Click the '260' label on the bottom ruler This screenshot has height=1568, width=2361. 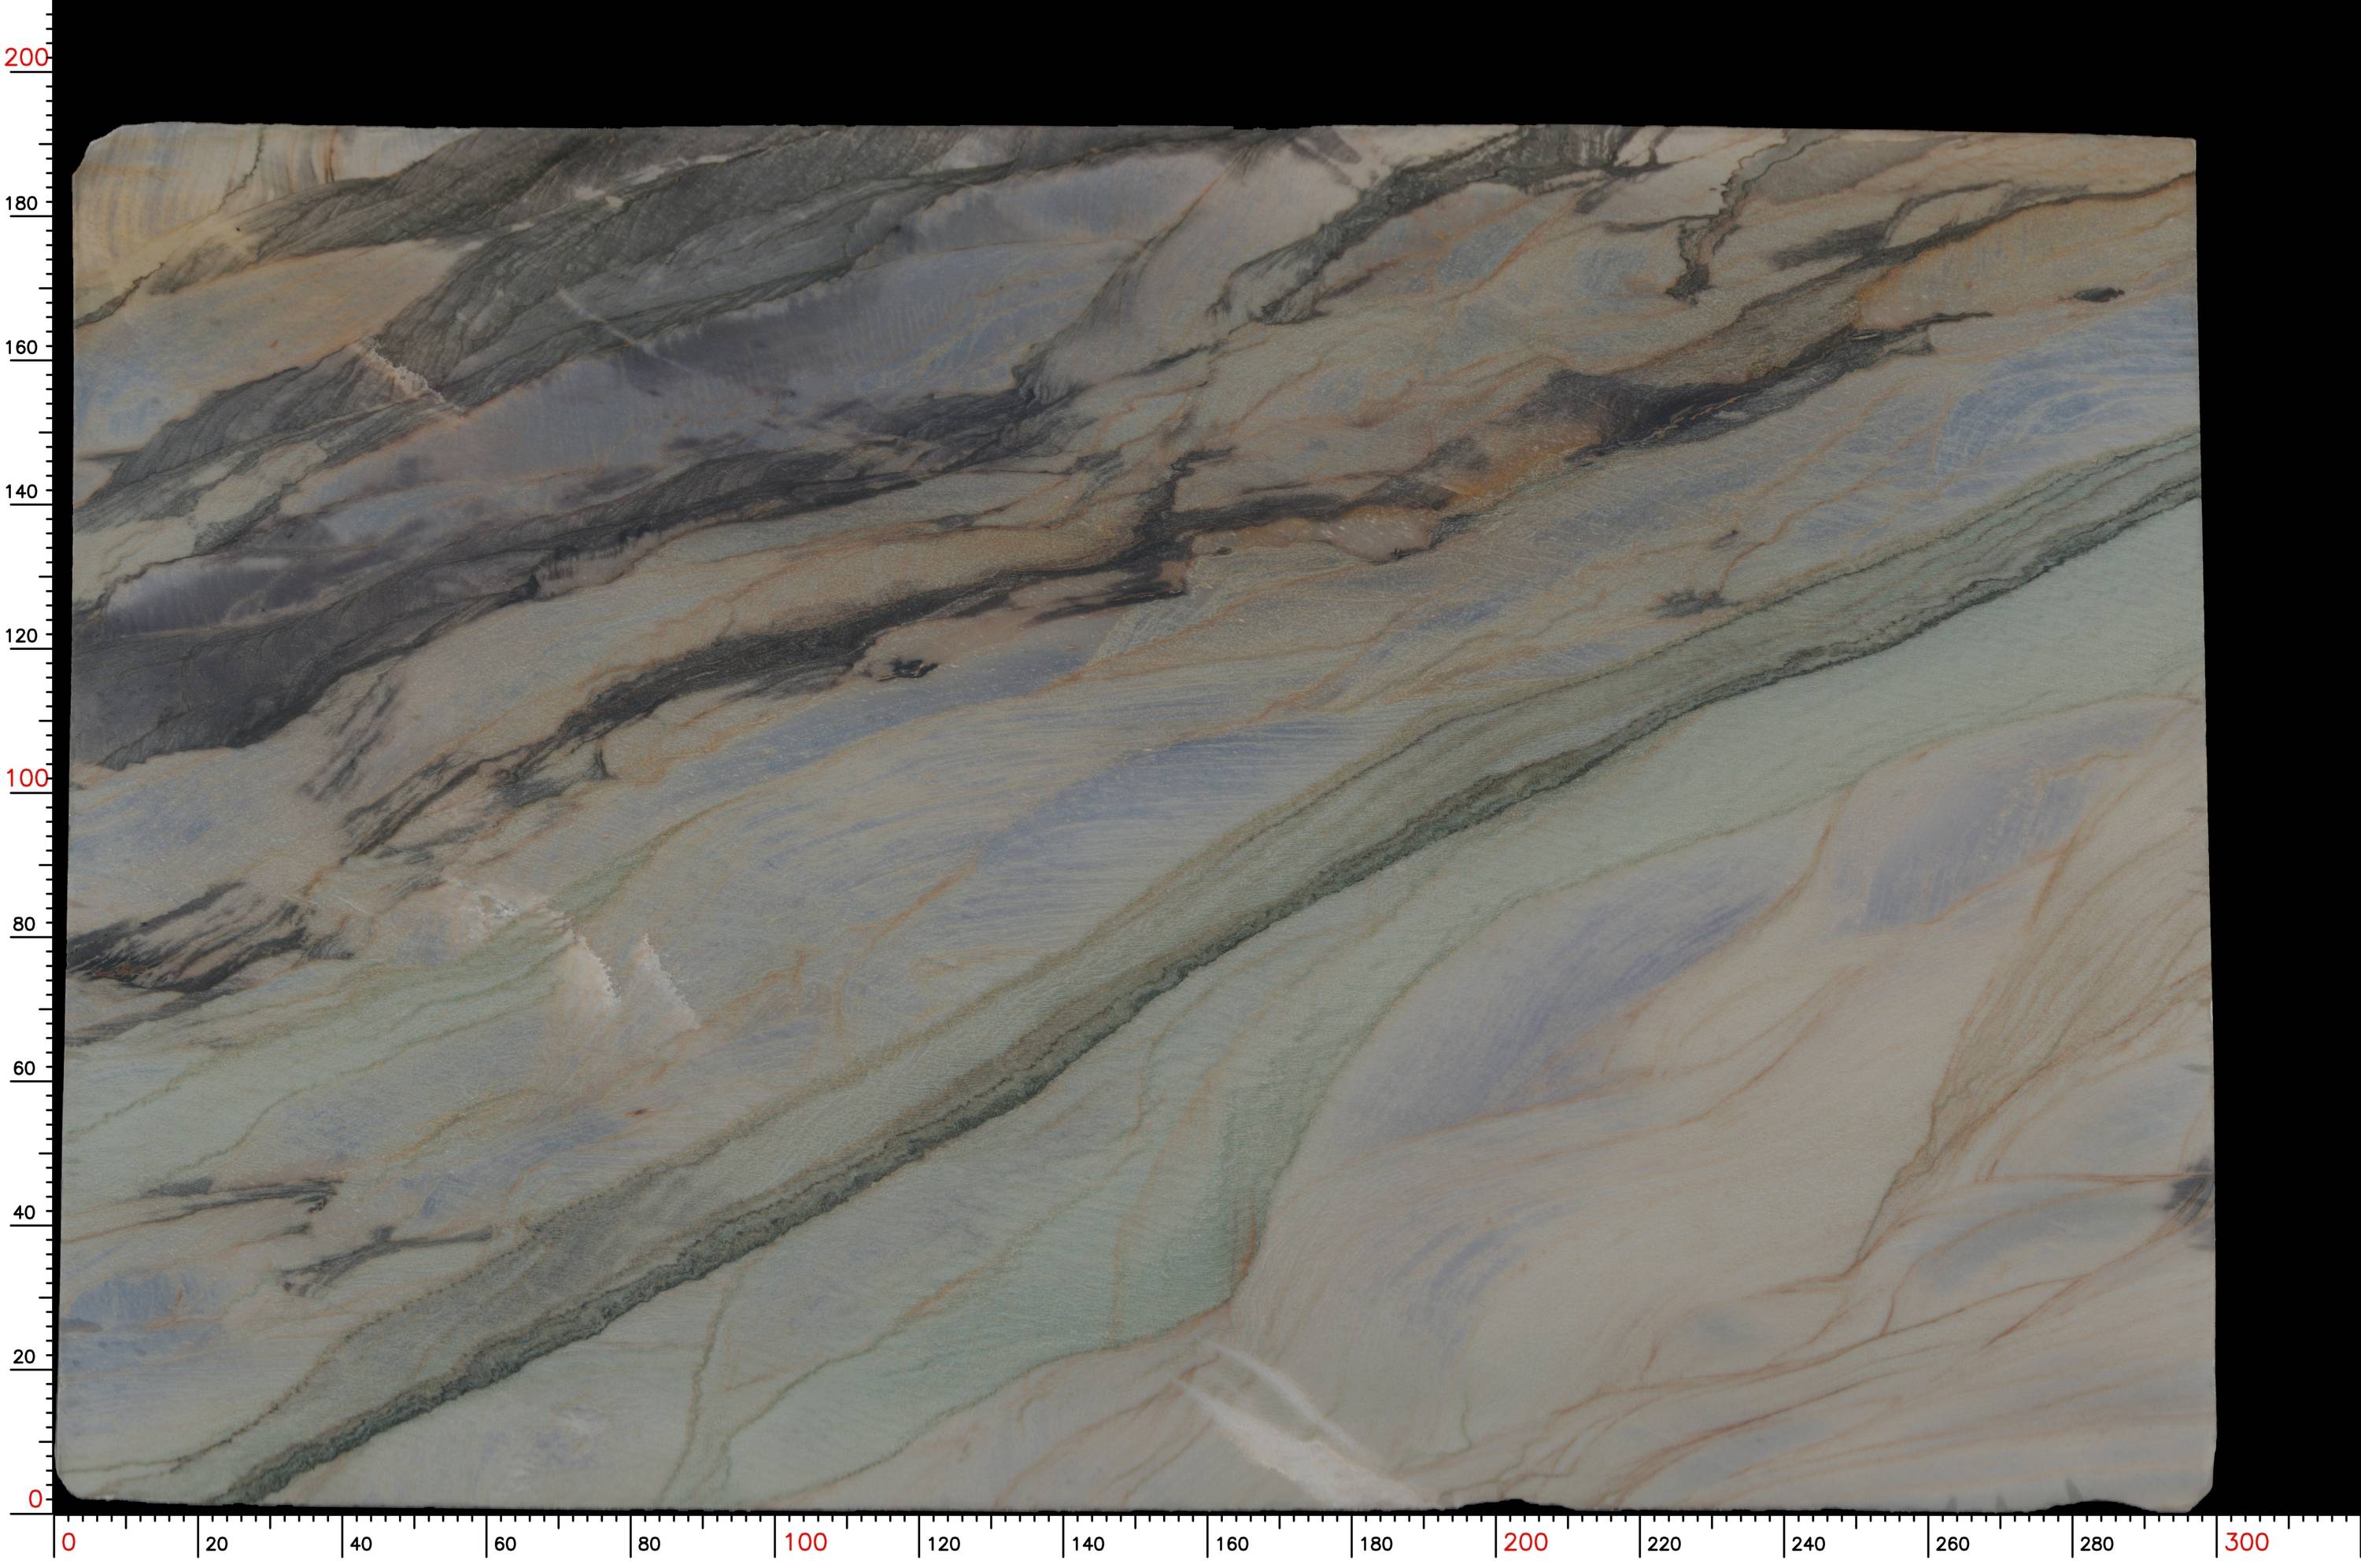click(1952, 1544)
